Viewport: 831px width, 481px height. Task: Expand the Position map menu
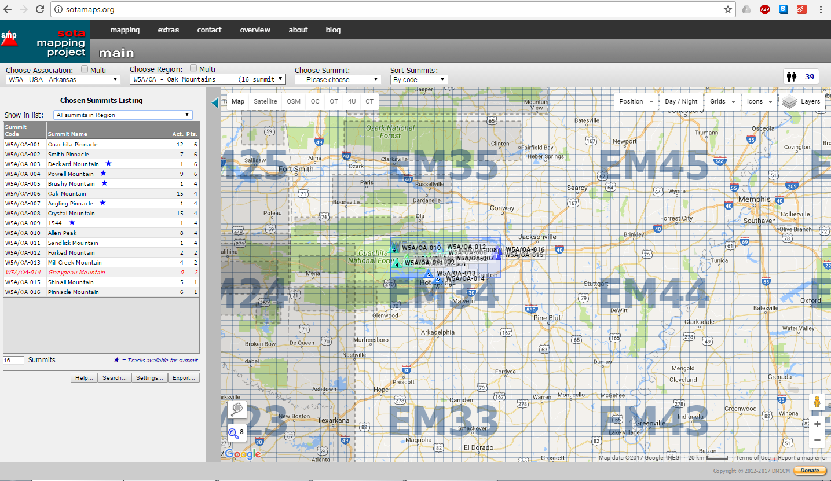coord(636,101)
